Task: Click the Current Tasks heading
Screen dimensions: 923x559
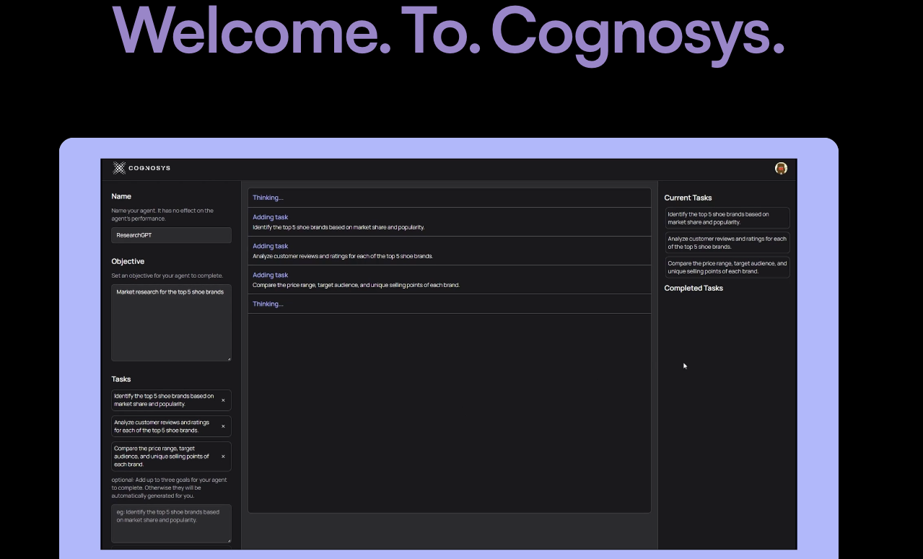Action: pos(688,198)
